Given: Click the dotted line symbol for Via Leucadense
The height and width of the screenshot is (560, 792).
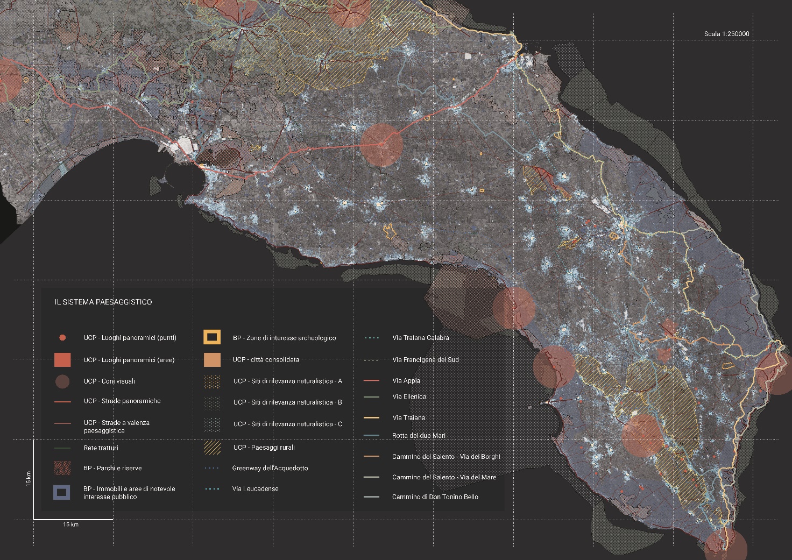Looking at the screenshot, I should tap(212, 489).
